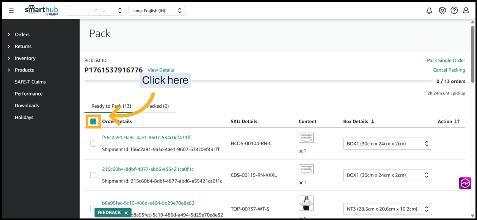
Task: Click the Smarthub by Amazon logo
Action: (41, 10)
